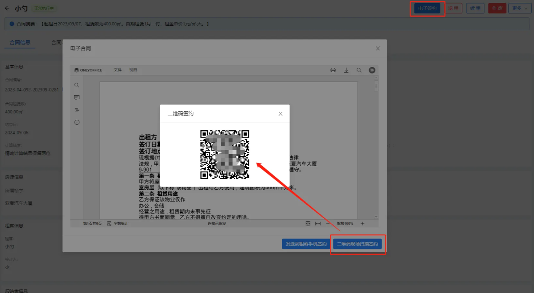Image resolution: width=534 pixels, height=293 pixels.
Task: Click the download icon in the editor header
Action: click(x=346, y=70)
